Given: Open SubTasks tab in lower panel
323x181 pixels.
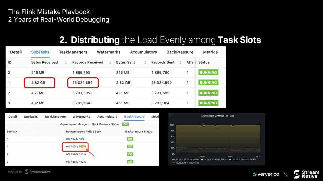Looking at the screenshot, I should pyautogui.click(x=31, y=117).
